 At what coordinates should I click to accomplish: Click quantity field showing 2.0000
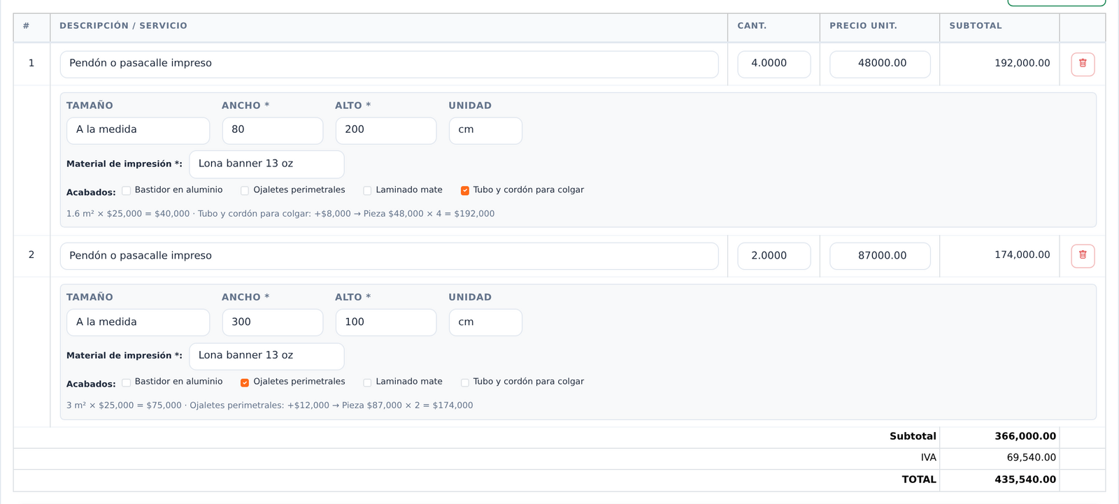coord(774,256)
